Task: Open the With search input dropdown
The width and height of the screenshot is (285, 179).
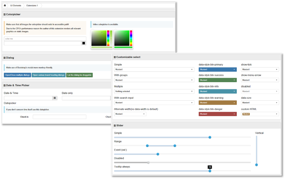Action: click(154, 103)
